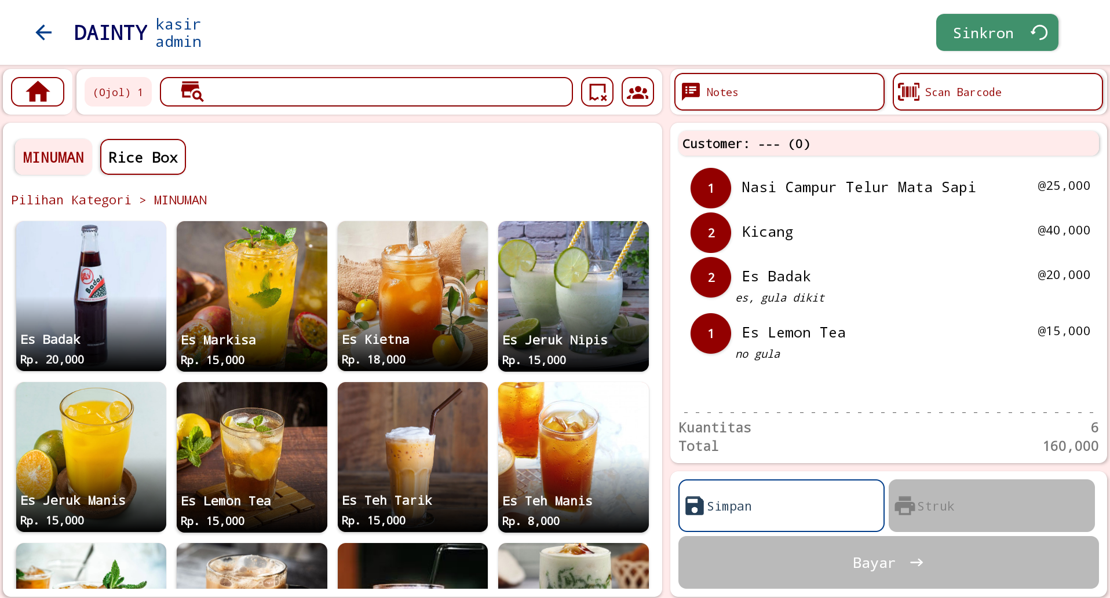Add Es Markisa product card
The width and height of the screenshot is (1110, 598).
(252, 296)
